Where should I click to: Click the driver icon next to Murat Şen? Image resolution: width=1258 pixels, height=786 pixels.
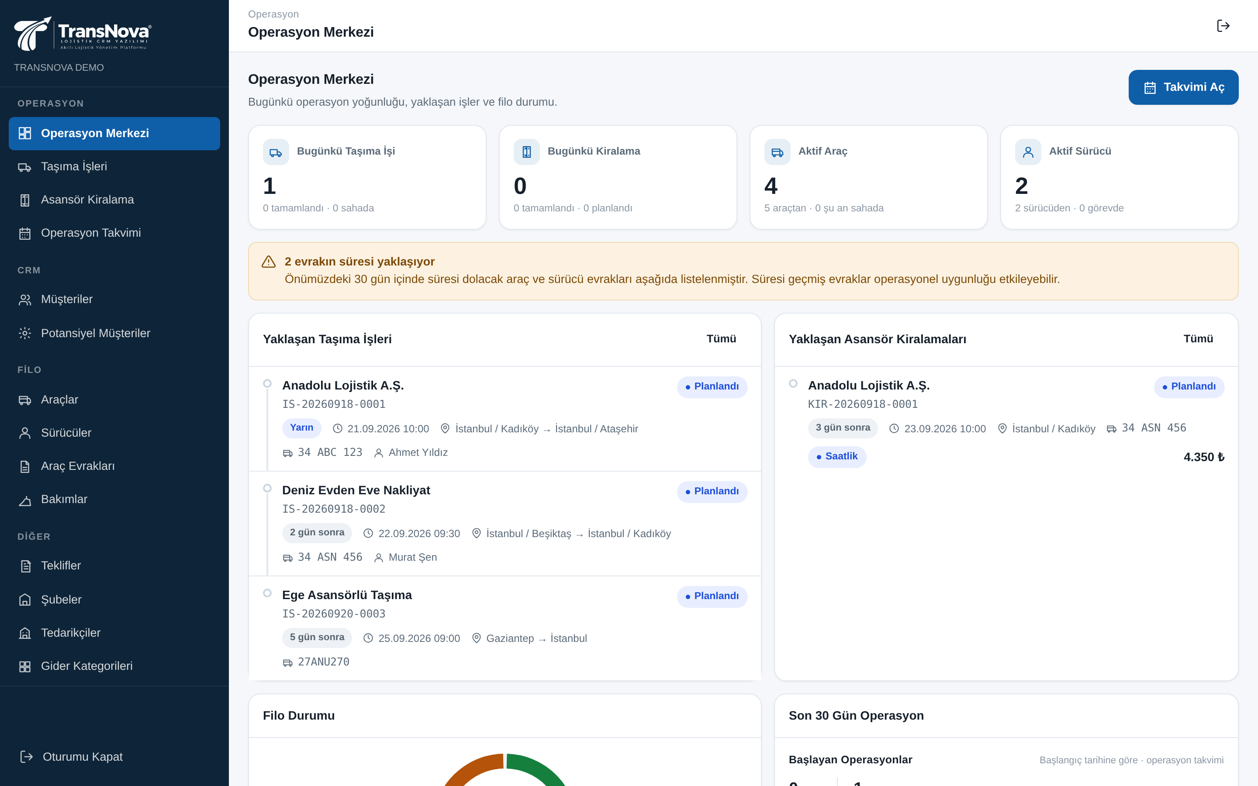click(379, 558)
